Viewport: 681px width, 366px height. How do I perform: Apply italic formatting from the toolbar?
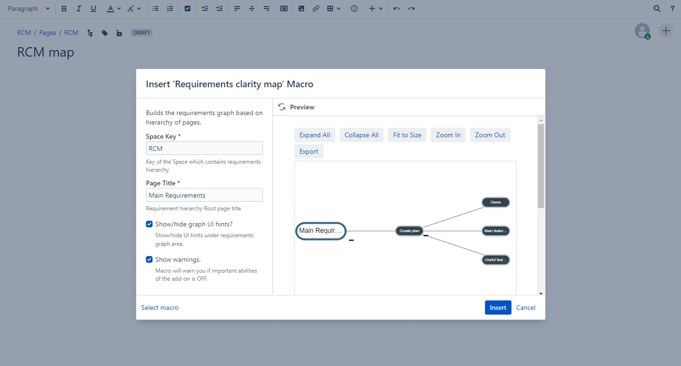[79, 8]
